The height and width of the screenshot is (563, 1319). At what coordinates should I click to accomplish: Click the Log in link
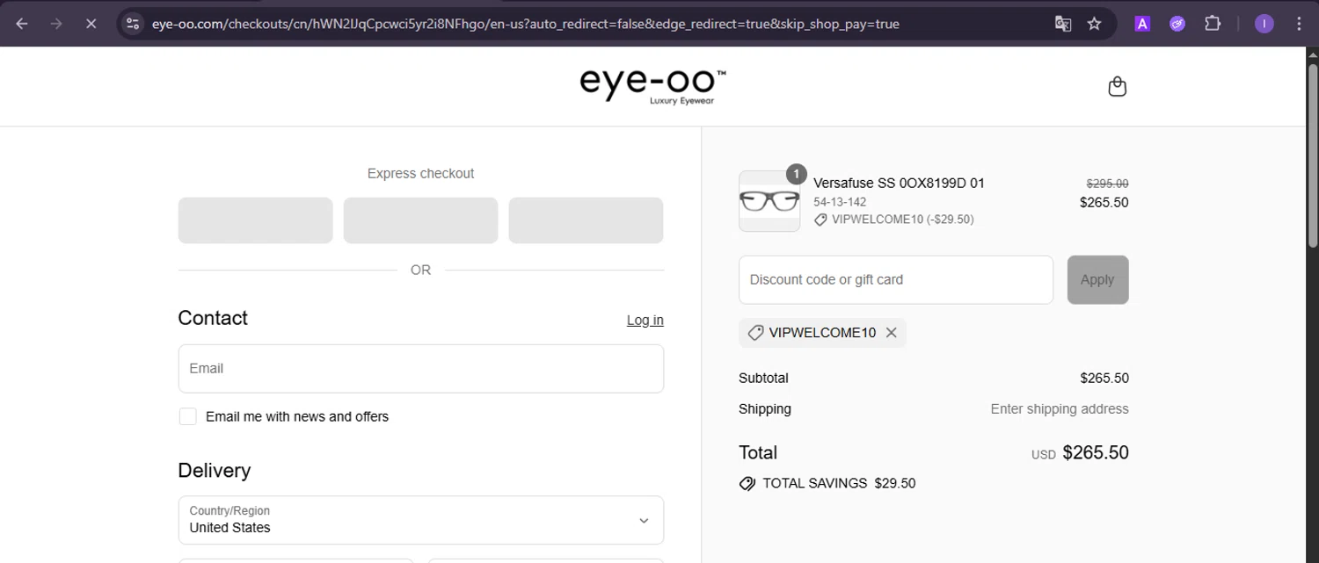(645, 320)
